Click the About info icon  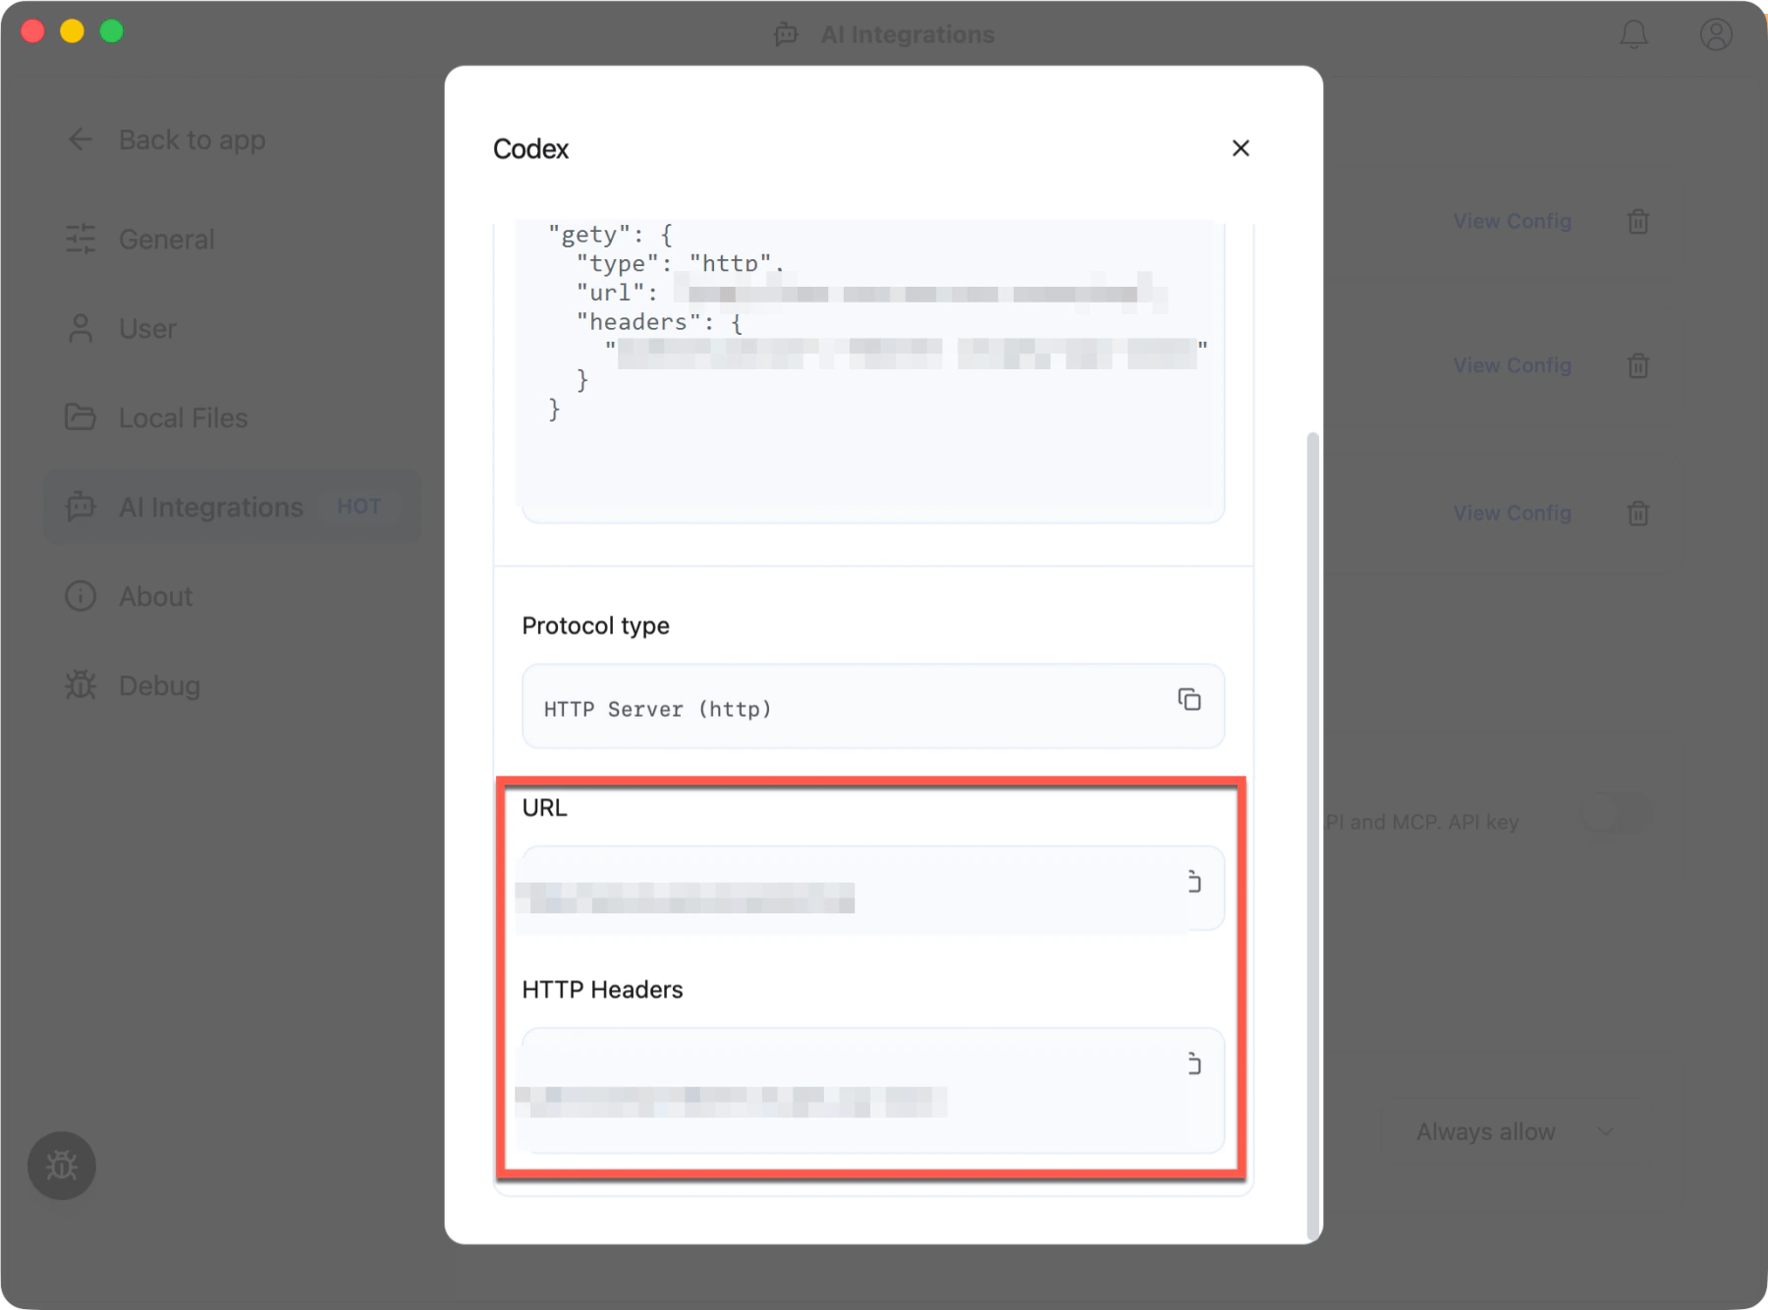pos(81,596)
